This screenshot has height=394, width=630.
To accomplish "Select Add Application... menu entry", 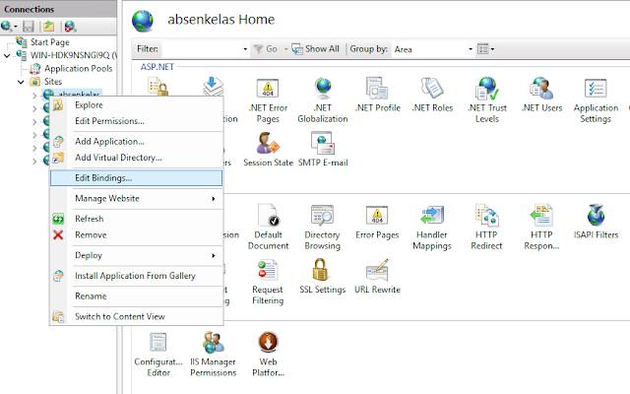I will (136, 142).
